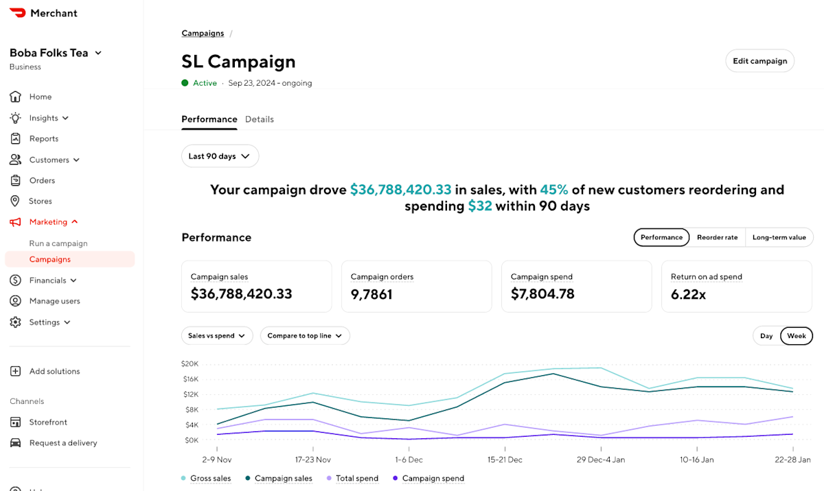
Task: Select the Stores location pin icon
Action: pos(16,201)
